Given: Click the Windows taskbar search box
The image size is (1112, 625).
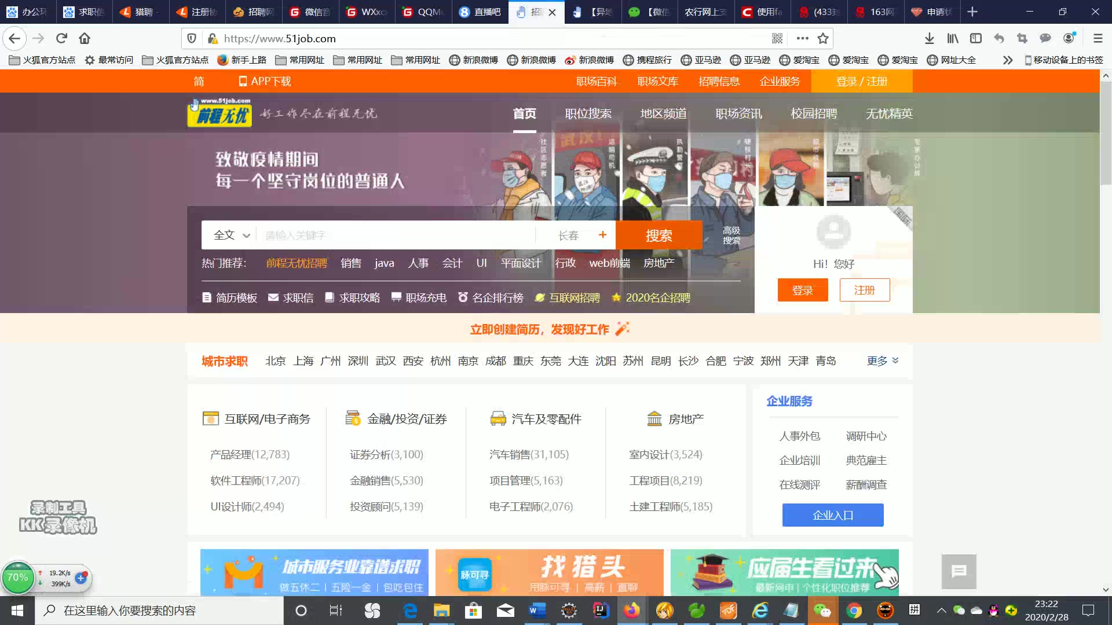Looking at the screenshot, I should (159, 611).
